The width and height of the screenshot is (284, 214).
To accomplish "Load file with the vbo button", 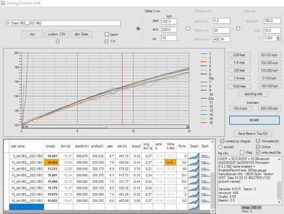I will [x=32, y=34].
